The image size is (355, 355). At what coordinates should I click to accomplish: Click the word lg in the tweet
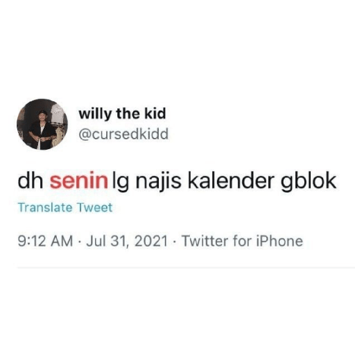tap(120, 182)
